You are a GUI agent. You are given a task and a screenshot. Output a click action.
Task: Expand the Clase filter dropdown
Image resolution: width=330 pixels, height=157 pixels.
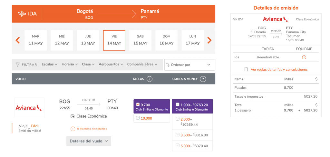(88, 64)
